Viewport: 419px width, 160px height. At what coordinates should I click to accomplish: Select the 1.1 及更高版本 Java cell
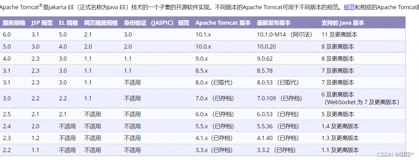(x=340, y=150)
